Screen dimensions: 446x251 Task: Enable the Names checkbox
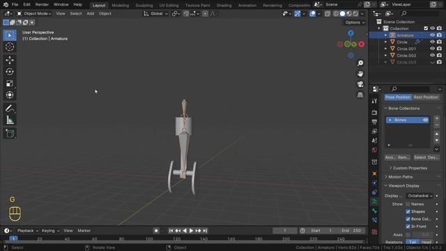coord(408,204)
